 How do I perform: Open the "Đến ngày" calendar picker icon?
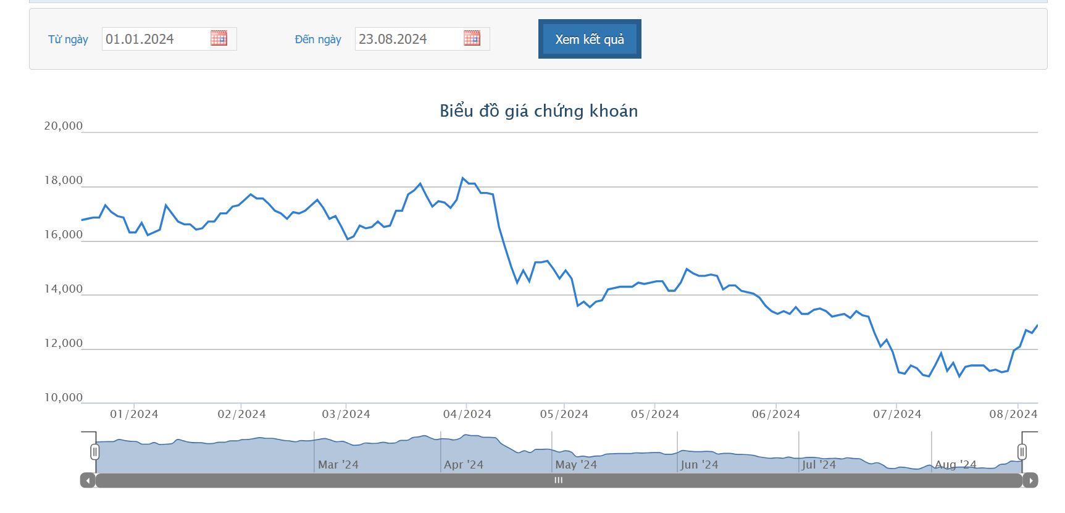tap(472, 38)
